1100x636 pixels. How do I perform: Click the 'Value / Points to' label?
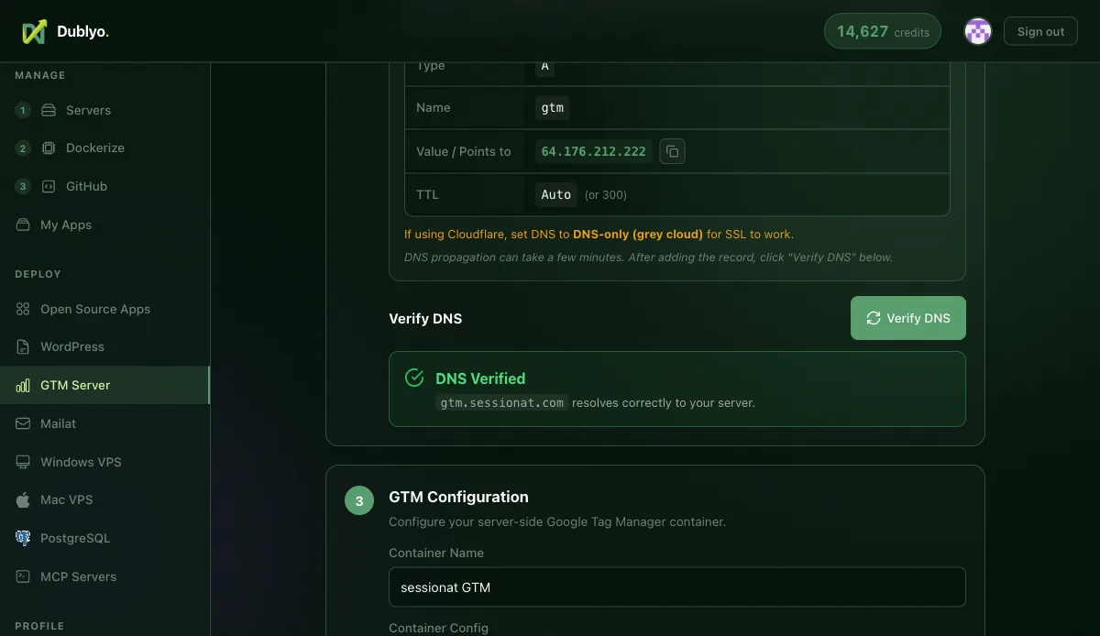(x=463, y=151)
